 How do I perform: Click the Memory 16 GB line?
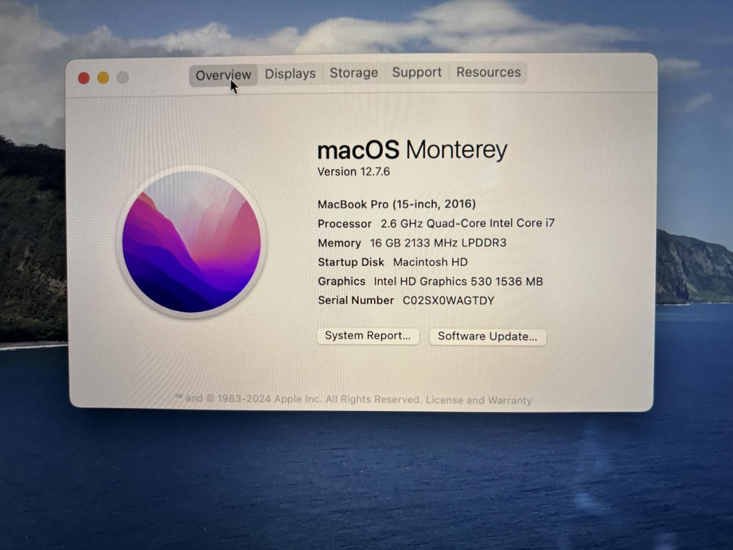[x=412, y=243]
